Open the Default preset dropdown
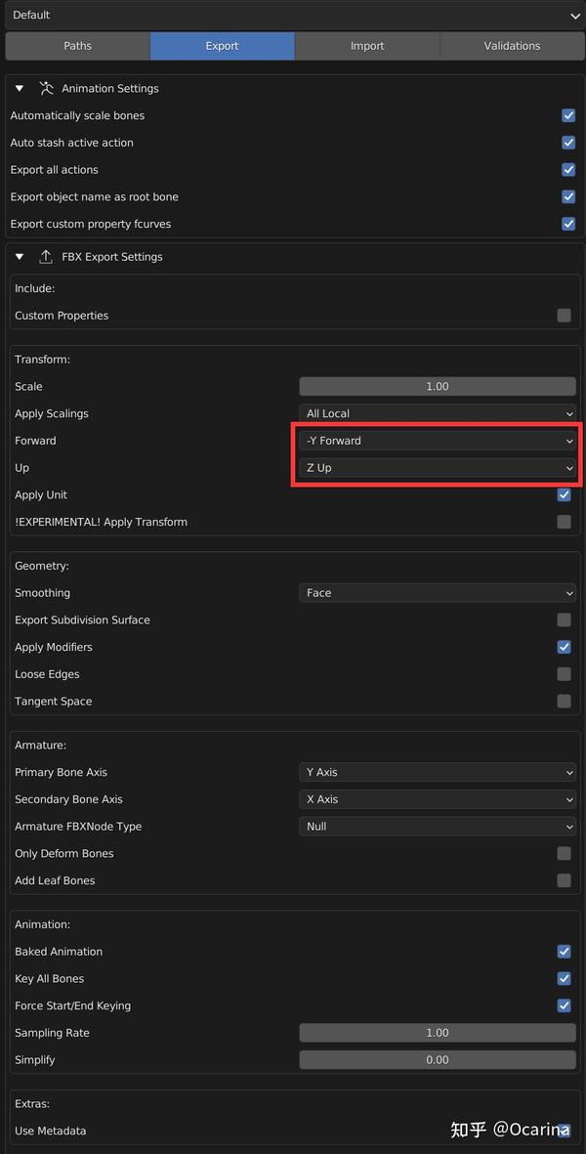Screen dimensions: 586x1154 (293, 15)
